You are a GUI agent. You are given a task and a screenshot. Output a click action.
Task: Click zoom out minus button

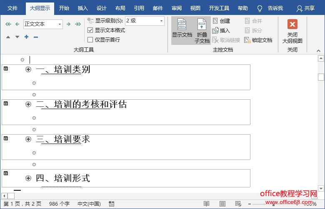(x=250, y=204)
